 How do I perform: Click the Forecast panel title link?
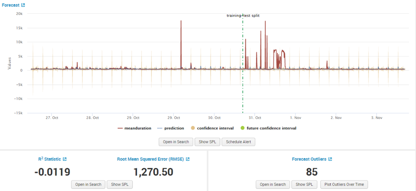click(10, 5)
